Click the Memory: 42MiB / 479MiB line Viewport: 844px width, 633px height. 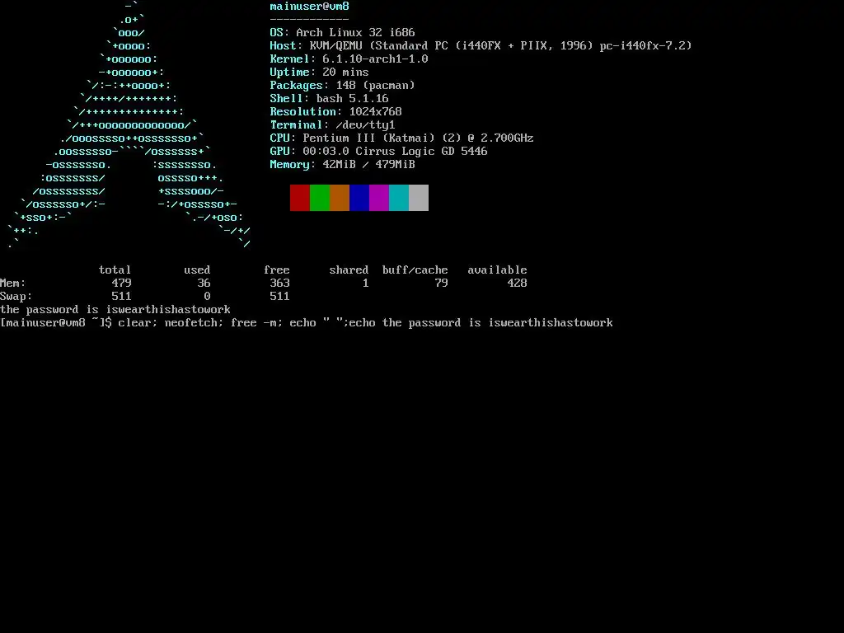pyautogui.click(x=342, y=165)
